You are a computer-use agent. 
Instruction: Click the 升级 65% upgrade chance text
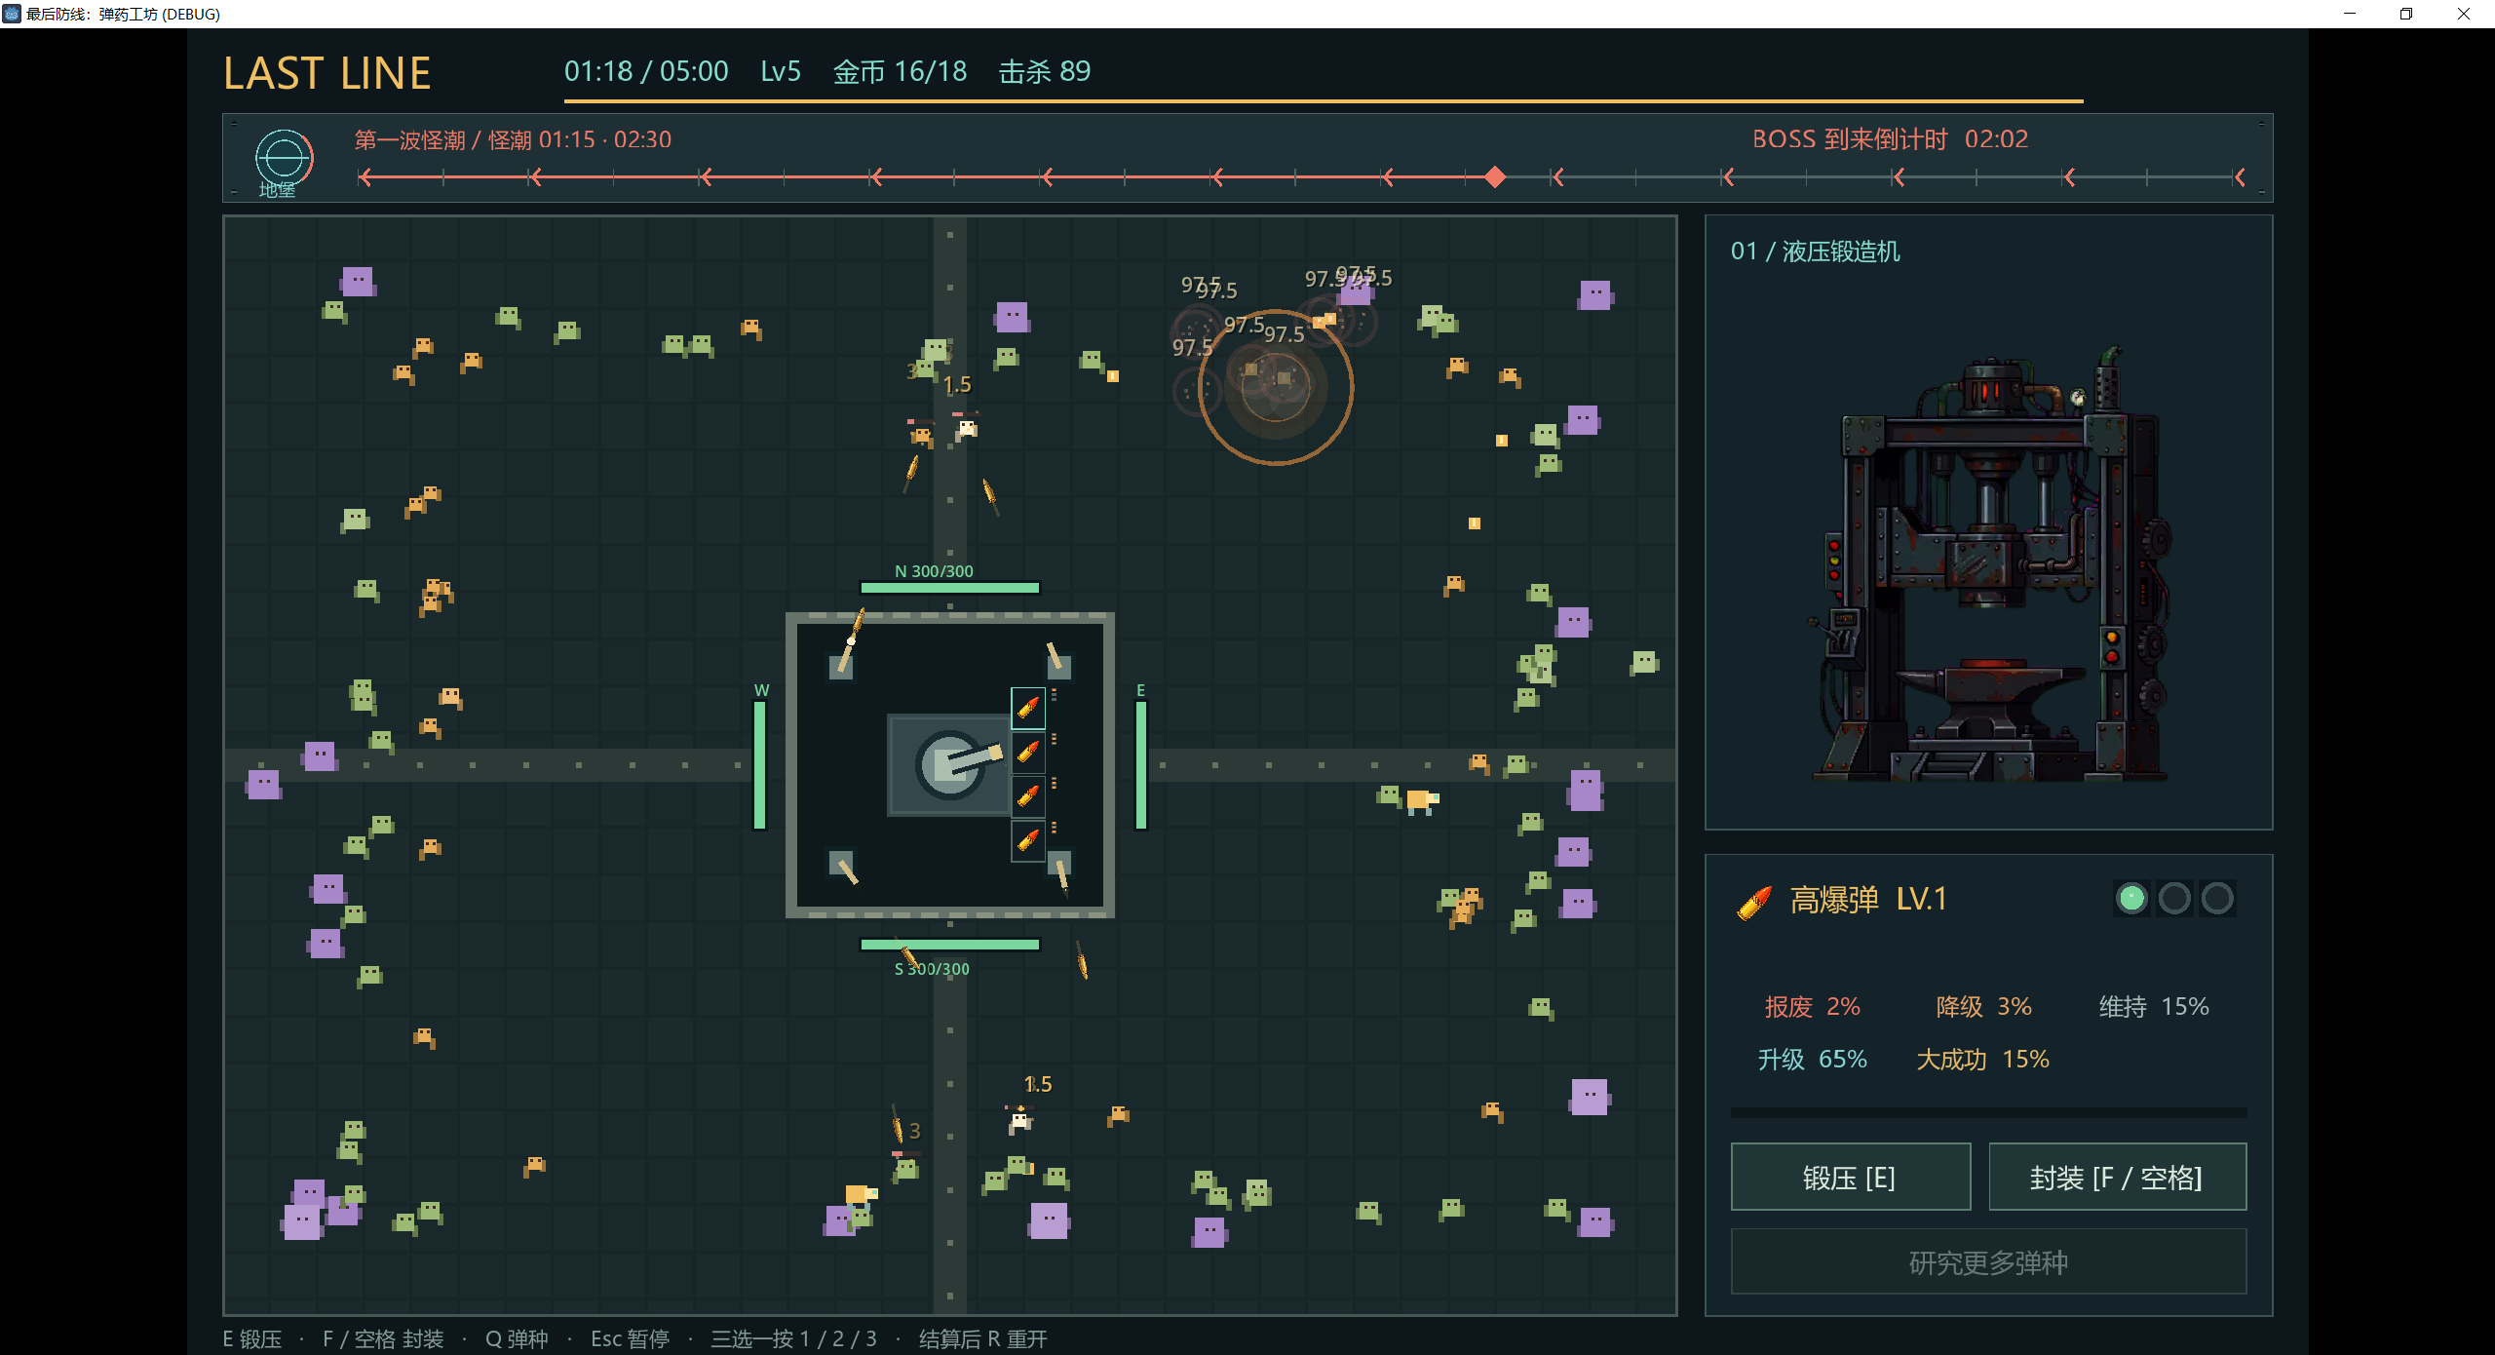[1813, 1060]
